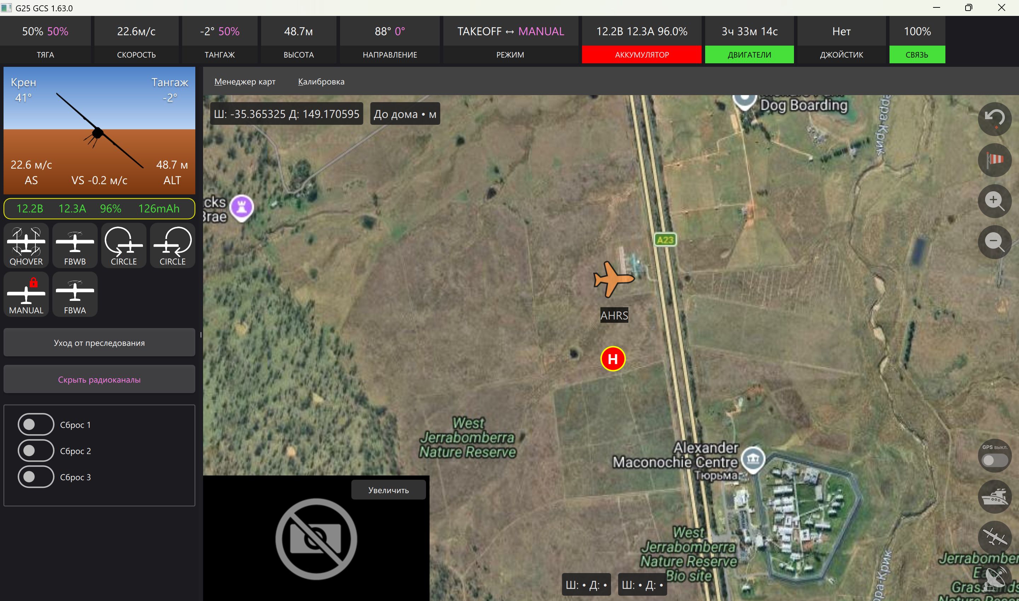Image resolution: width=1019 pixels, height=601 pixels.
Task: Open the Калибровка menu
Action: click(x=321, y=82)
